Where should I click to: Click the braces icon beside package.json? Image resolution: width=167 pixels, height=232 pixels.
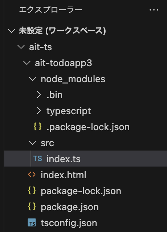[x=32, y=207]
